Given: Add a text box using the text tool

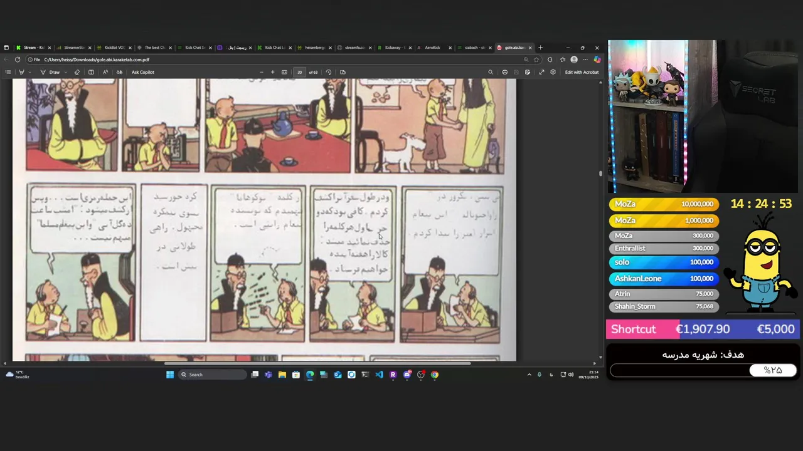Looking at the screenshot, I should click(x=91, y=72).
